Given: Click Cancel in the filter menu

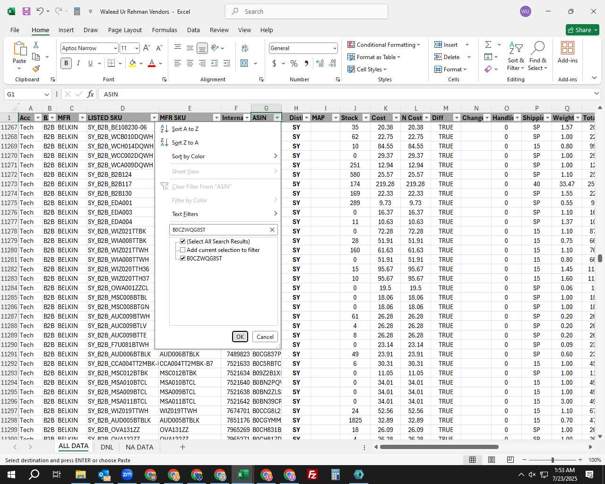Looking at the screenshot, I should click(x=265, y=337).
